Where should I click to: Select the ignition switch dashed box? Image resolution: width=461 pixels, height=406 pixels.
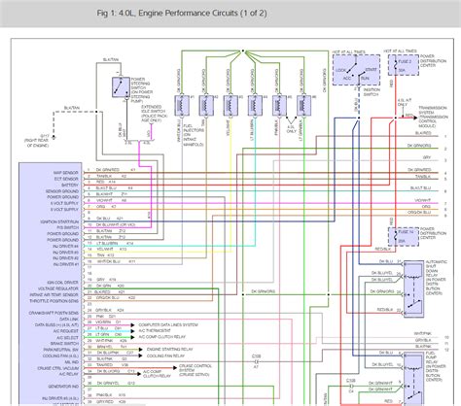tap(356, 70)
